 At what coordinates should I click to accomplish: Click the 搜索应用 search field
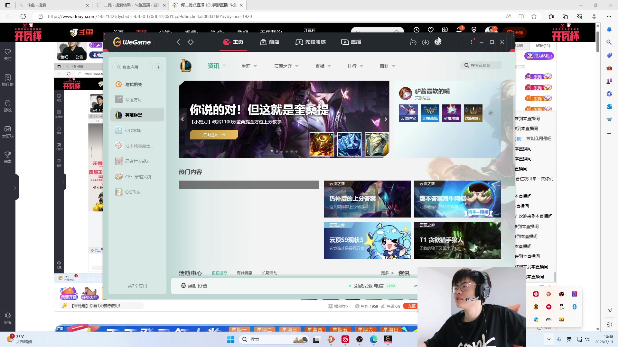133,67
